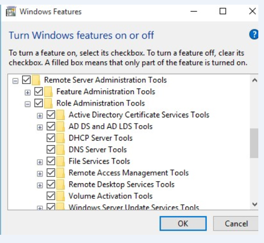This screenshot has width=264, height=243.
Task: Click the scrollbar up arrow
Action: click(x=255, y=80)
